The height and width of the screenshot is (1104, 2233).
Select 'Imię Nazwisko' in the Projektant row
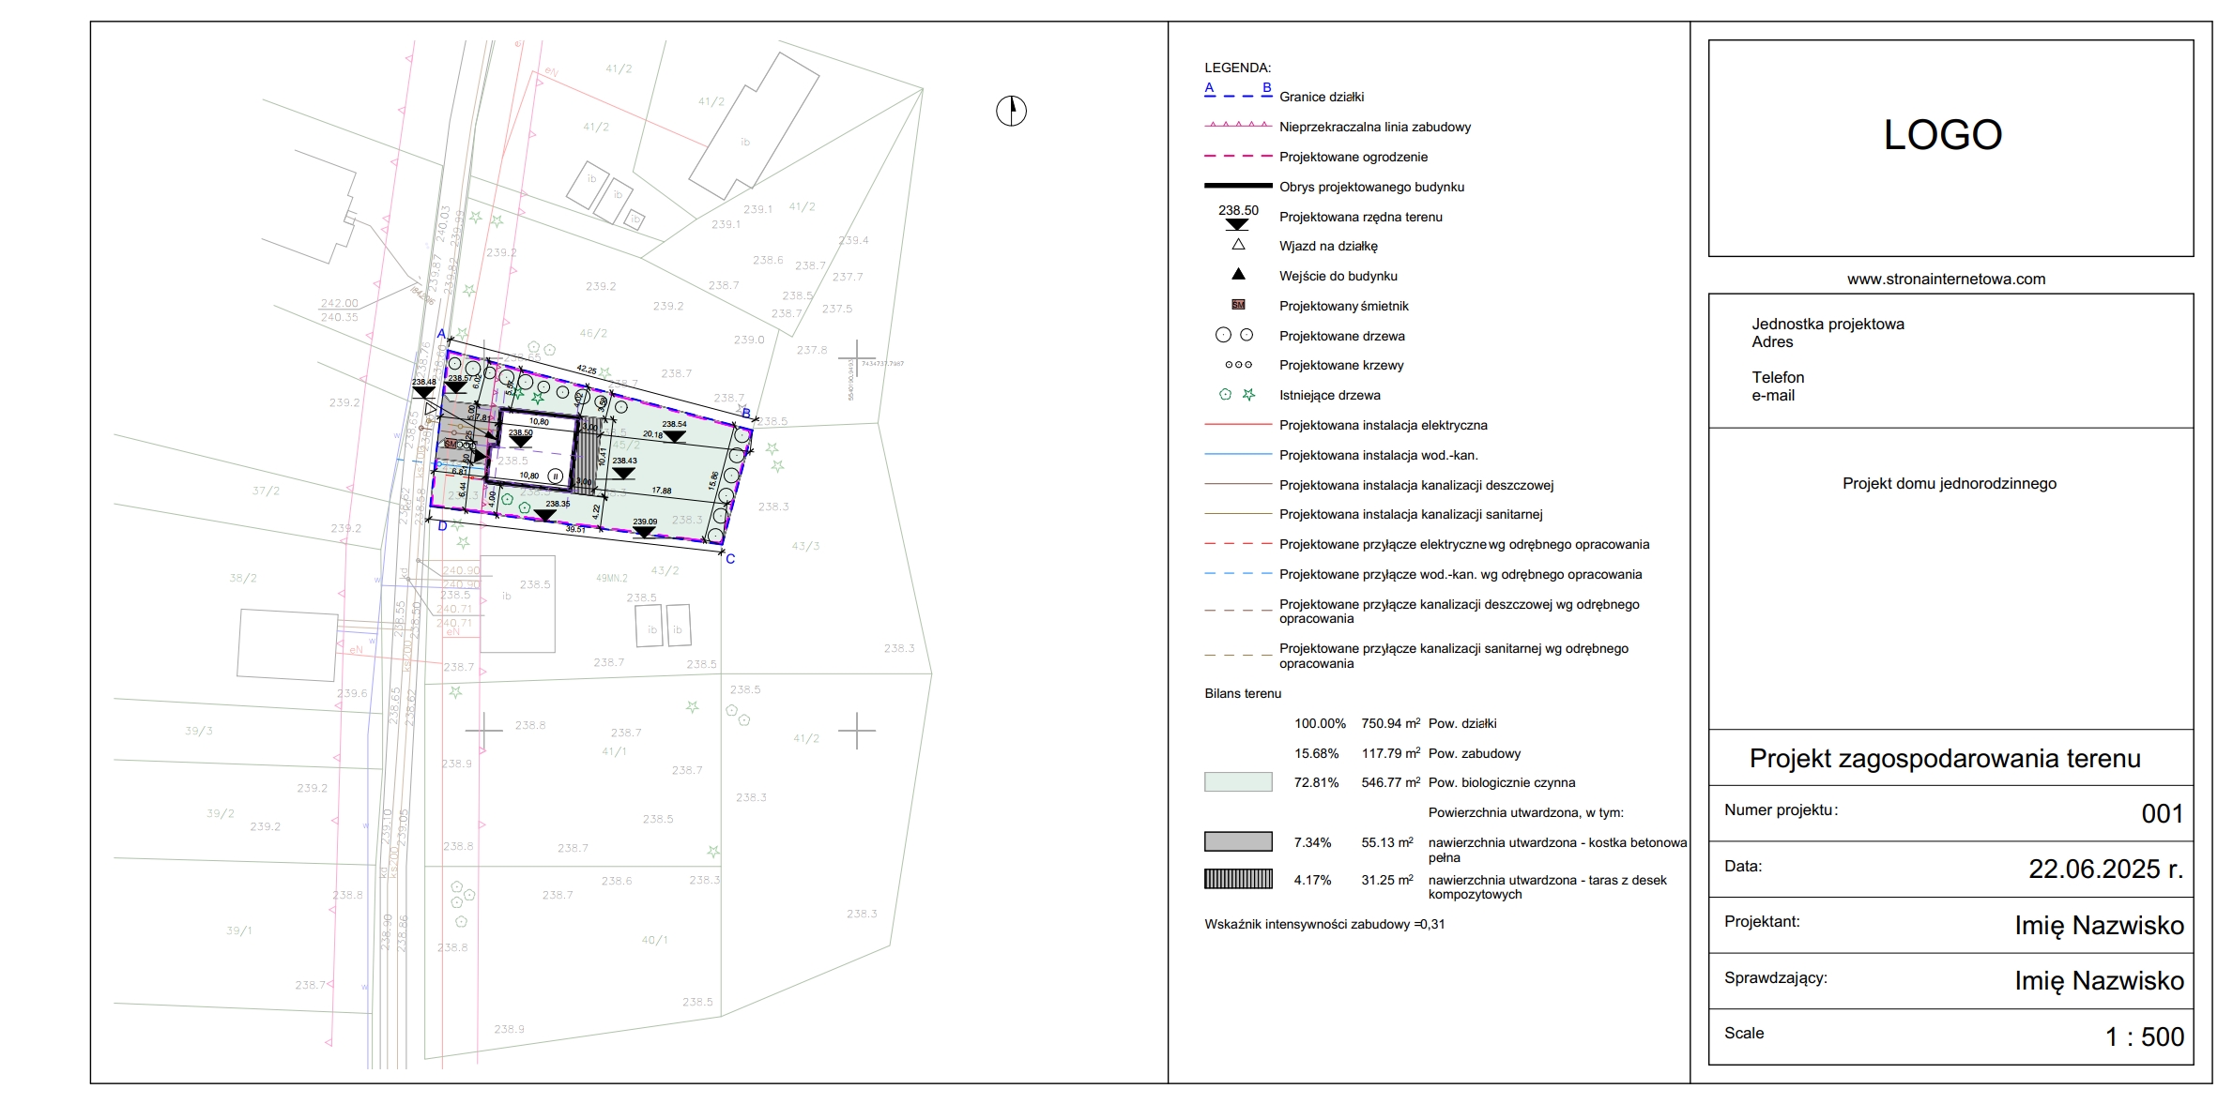click(2099, 925)
